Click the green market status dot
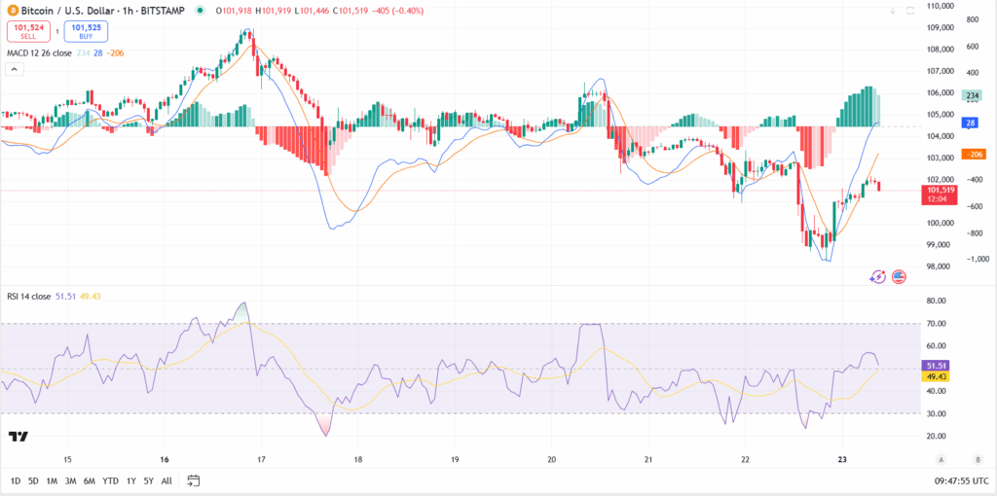This screenshot has width=997, height=496. pyautogui.click(x=201, y=10)
